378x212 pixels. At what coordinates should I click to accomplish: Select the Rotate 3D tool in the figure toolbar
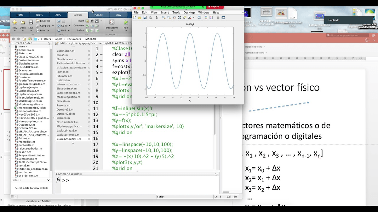[x=179, y=18]
